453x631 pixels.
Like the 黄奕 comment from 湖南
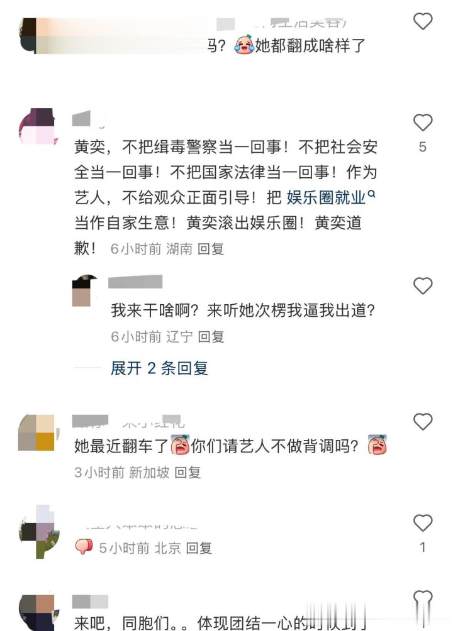[x=423, y=123]
